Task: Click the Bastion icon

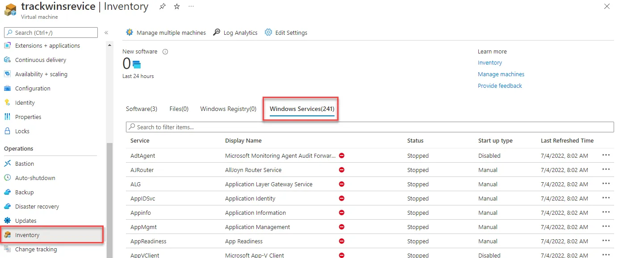Action: click(7, 164)
